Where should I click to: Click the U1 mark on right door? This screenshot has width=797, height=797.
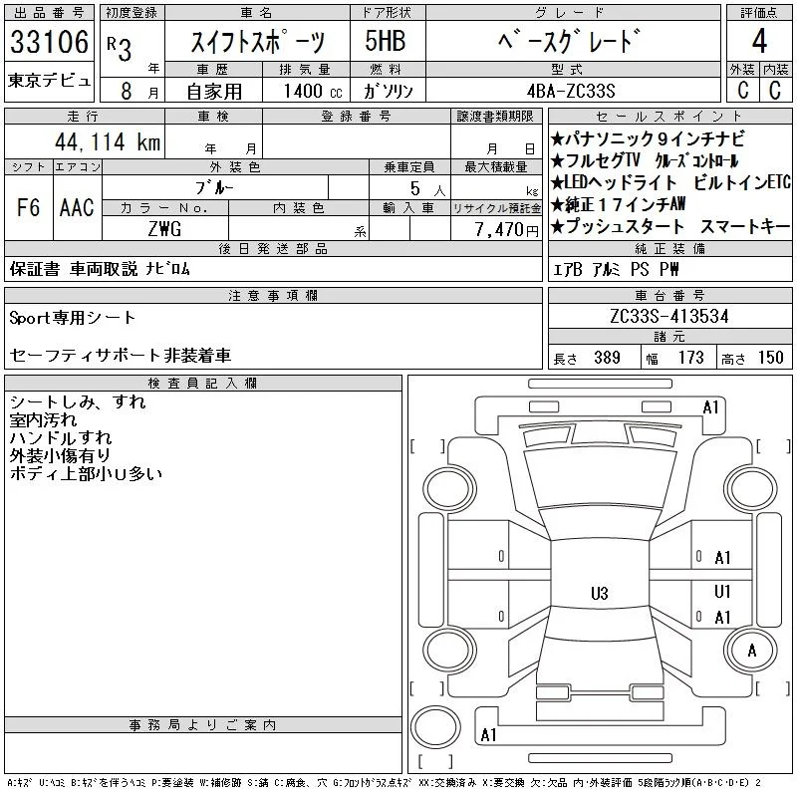click(x=722, y=591)
